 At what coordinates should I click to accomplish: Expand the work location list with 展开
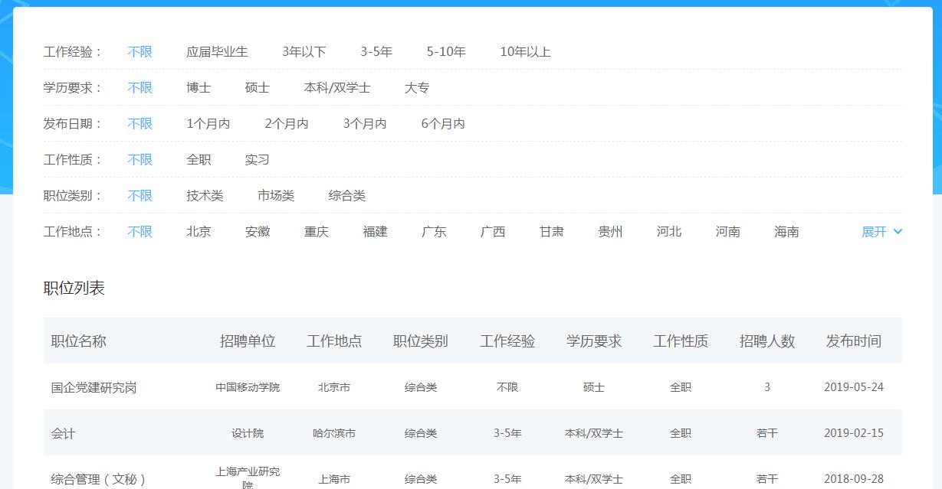click(881, 232)
